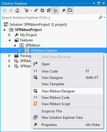Collapse the Features folder
This screenshot has height=132, width=107.
point(10,40)
